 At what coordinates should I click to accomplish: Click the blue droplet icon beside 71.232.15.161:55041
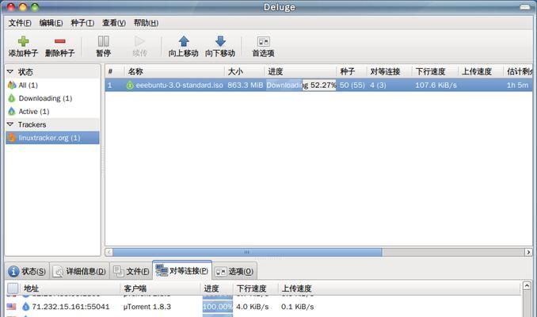25,307
